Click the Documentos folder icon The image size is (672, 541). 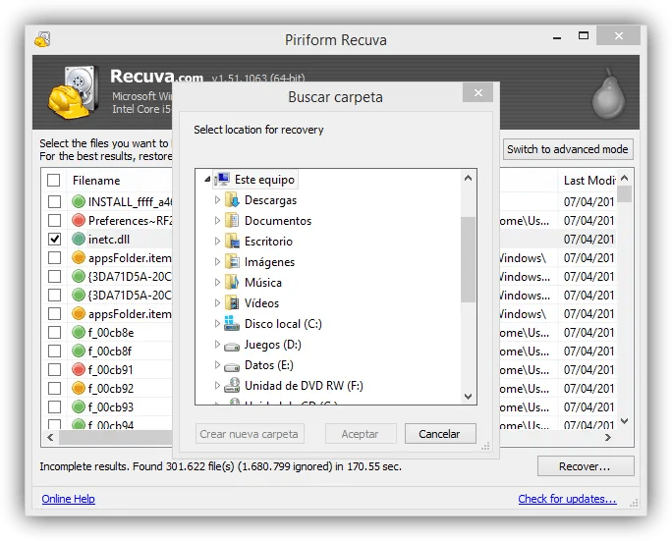232,221
